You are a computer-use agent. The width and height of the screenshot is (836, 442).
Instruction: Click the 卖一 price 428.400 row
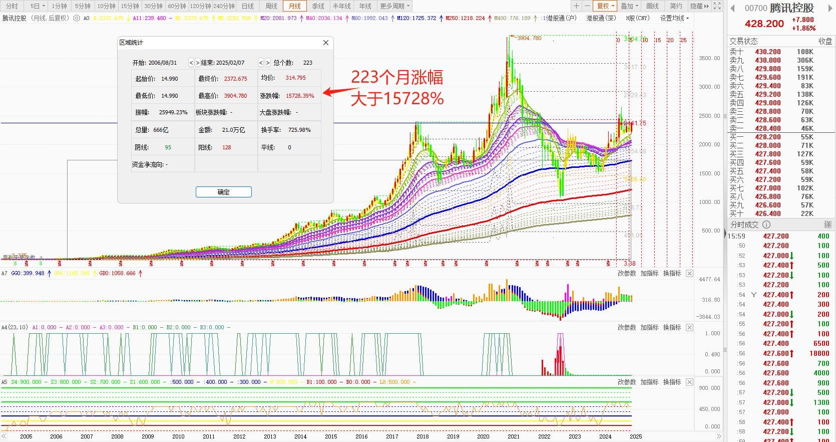[781, 128]
